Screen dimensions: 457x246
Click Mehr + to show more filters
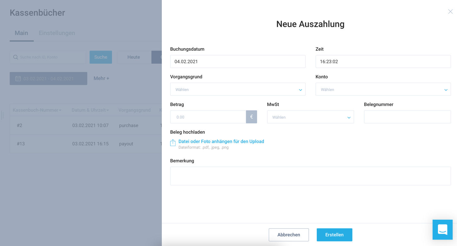pyautogui.click(x=101, y=78)
